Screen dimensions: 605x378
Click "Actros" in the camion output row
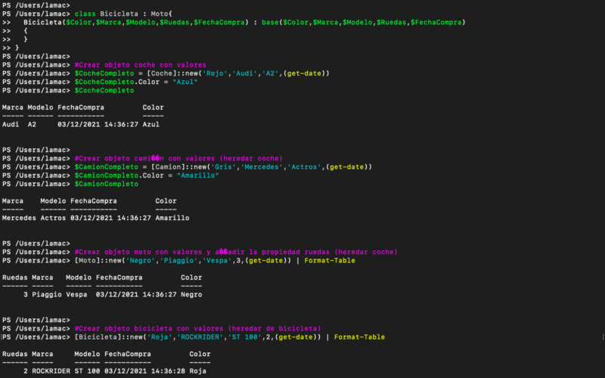(x=53, y=217)
